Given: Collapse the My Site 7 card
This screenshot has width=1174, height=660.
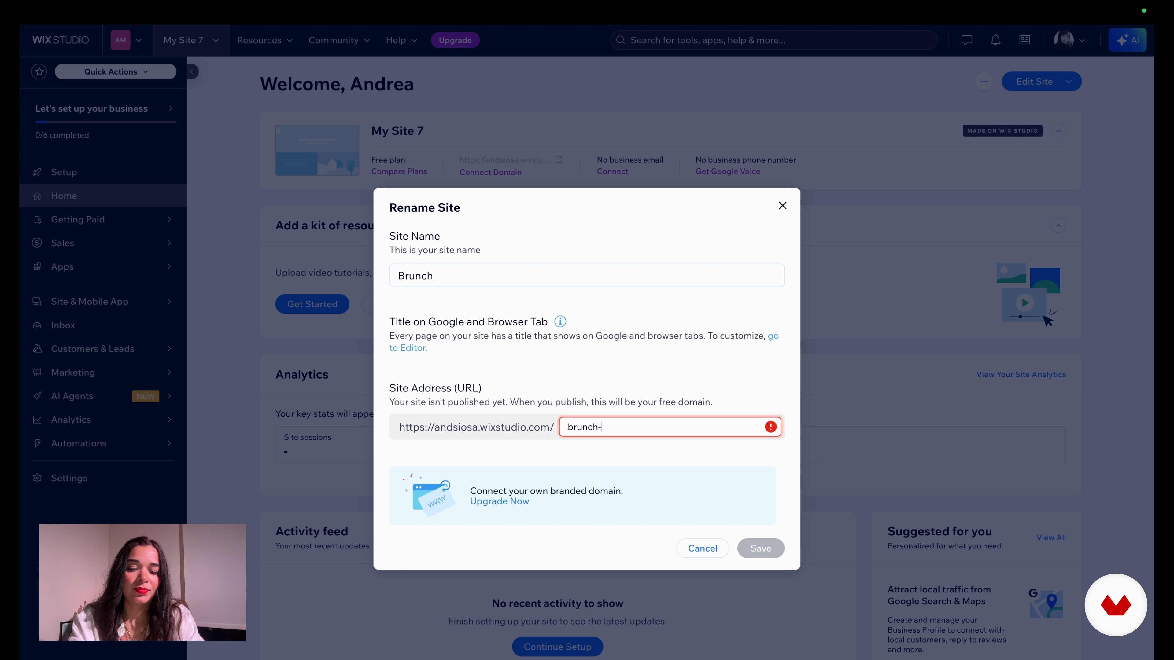Looking at the screenshot, I should (1058, 131).
